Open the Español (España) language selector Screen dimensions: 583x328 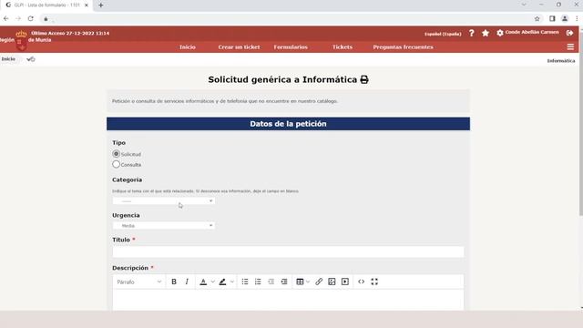pos(443,34)
